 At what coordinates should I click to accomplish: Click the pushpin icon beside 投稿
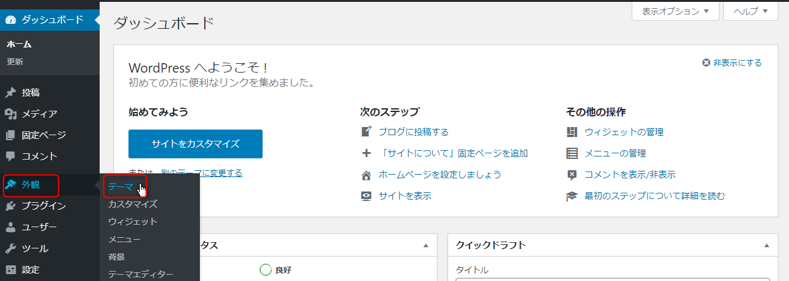(11, 93)
